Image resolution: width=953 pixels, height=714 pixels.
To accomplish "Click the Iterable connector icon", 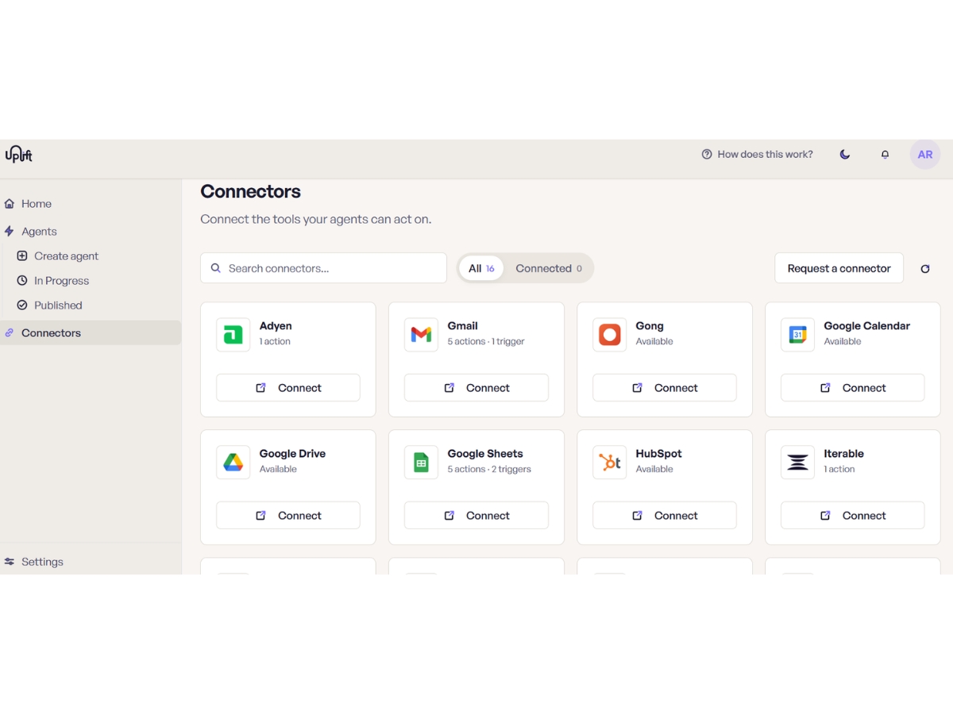I will coord(797,463).
